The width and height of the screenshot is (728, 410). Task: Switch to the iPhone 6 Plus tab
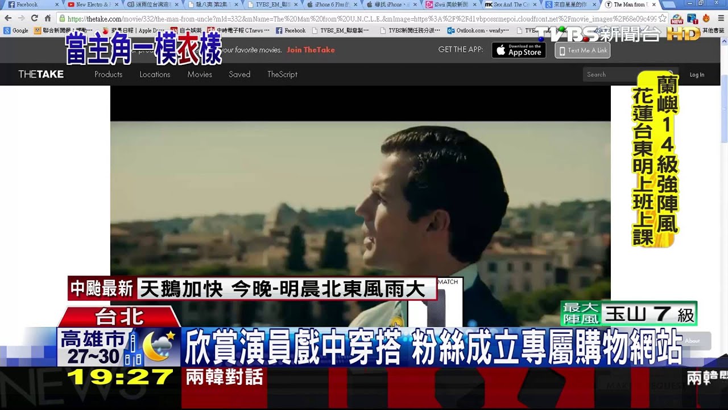(x=333, y=5)
